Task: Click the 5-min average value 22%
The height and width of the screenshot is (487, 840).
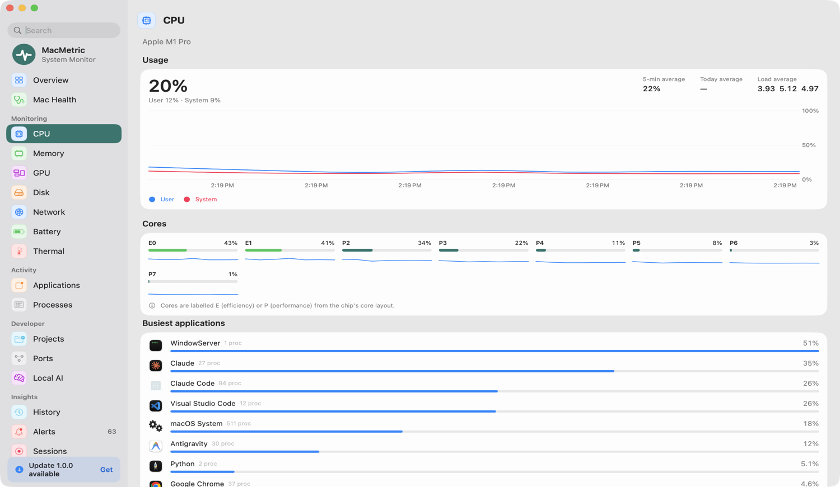Action: pos(652,88)
